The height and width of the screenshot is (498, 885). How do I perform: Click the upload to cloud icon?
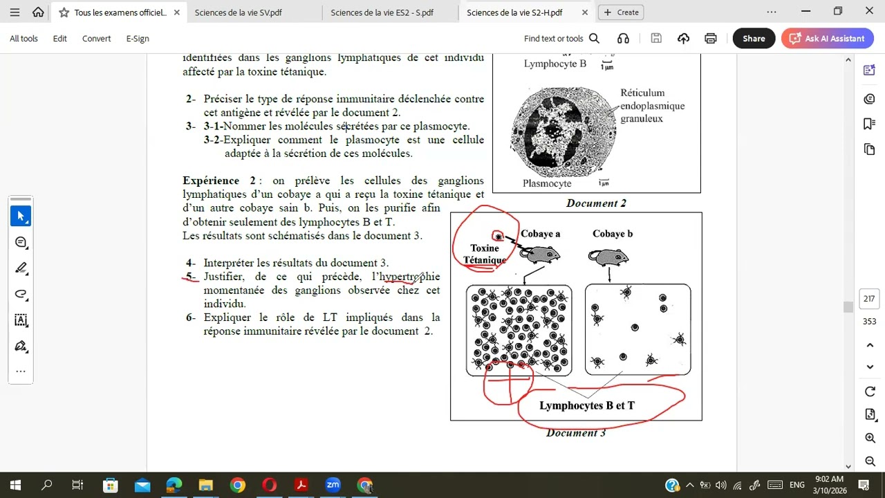coord(683,39)
